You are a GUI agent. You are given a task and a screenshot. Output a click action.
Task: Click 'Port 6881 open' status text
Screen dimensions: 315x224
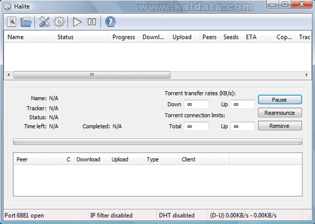(x=24, y=216)
